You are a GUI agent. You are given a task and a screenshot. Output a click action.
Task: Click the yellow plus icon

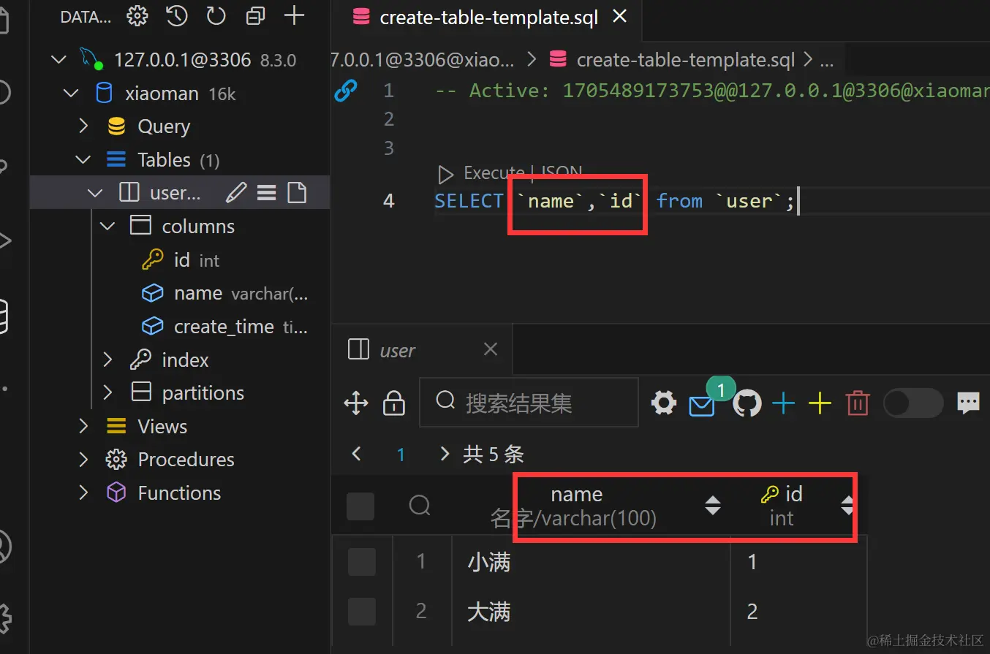point(820,403)
